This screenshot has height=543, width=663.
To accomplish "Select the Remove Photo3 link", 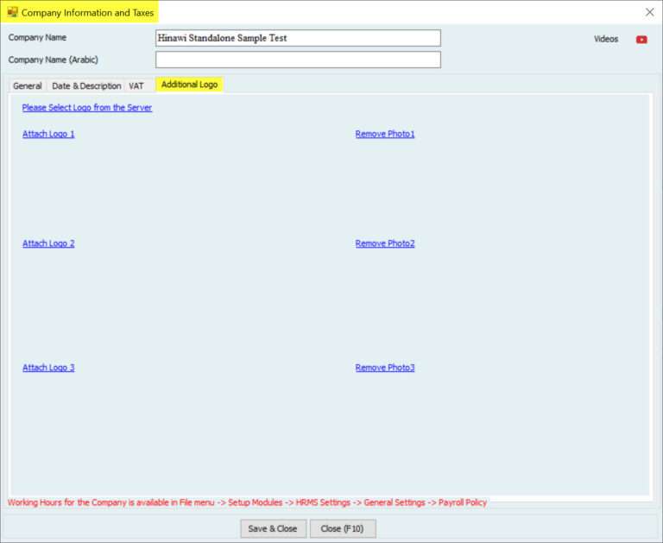I will tap(385, 368).
